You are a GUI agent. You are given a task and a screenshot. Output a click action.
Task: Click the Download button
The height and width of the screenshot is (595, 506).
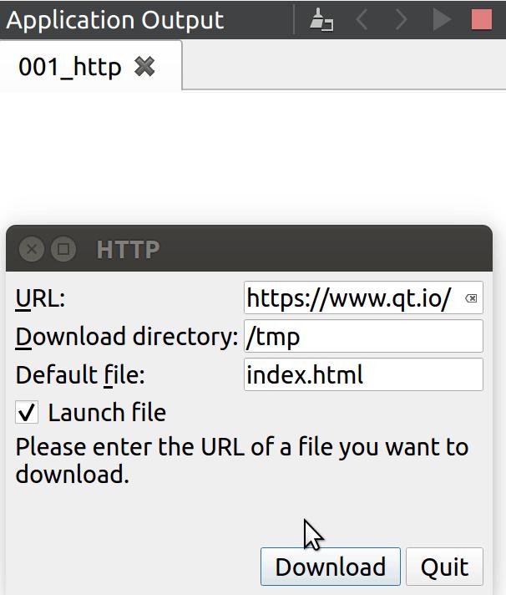click(x=331, y=567)
